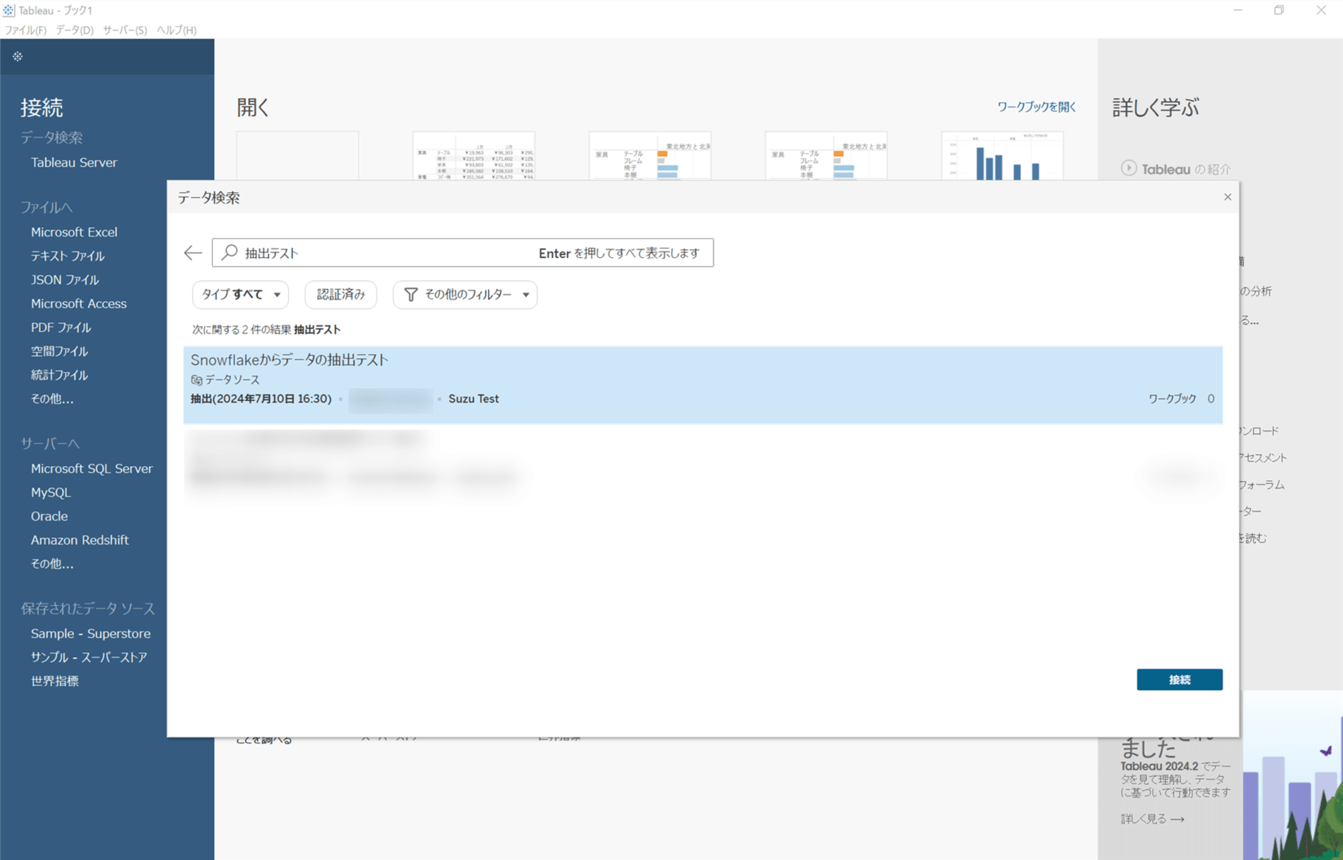Choose JSON ファイル connection
Screen dimensions: 1343x860
(x=65, y=279)
